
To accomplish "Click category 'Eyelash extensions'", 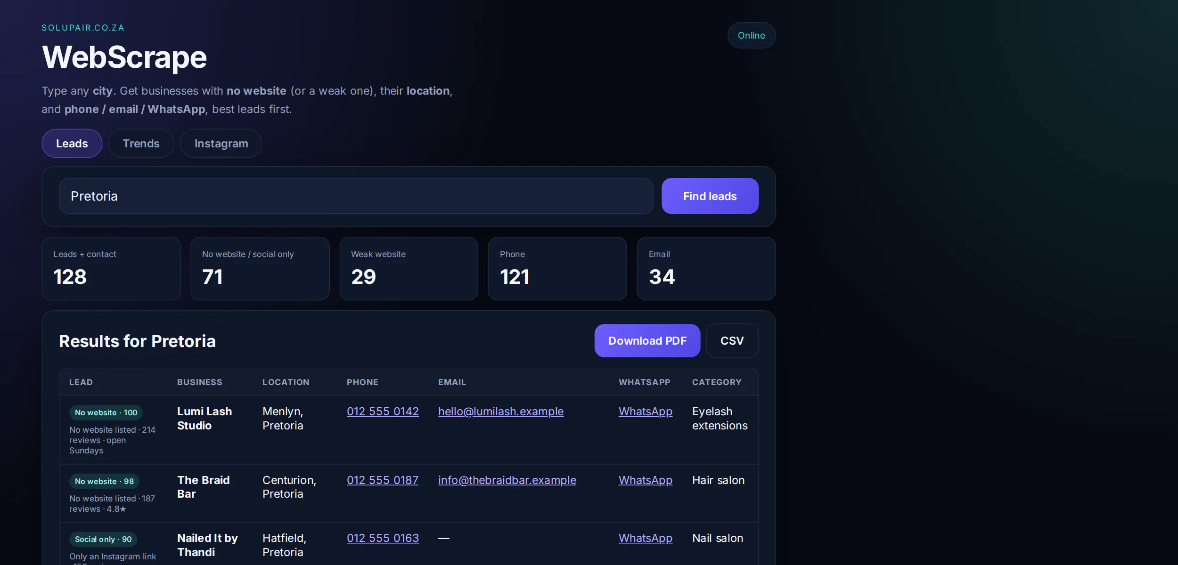I will [720, 419].
